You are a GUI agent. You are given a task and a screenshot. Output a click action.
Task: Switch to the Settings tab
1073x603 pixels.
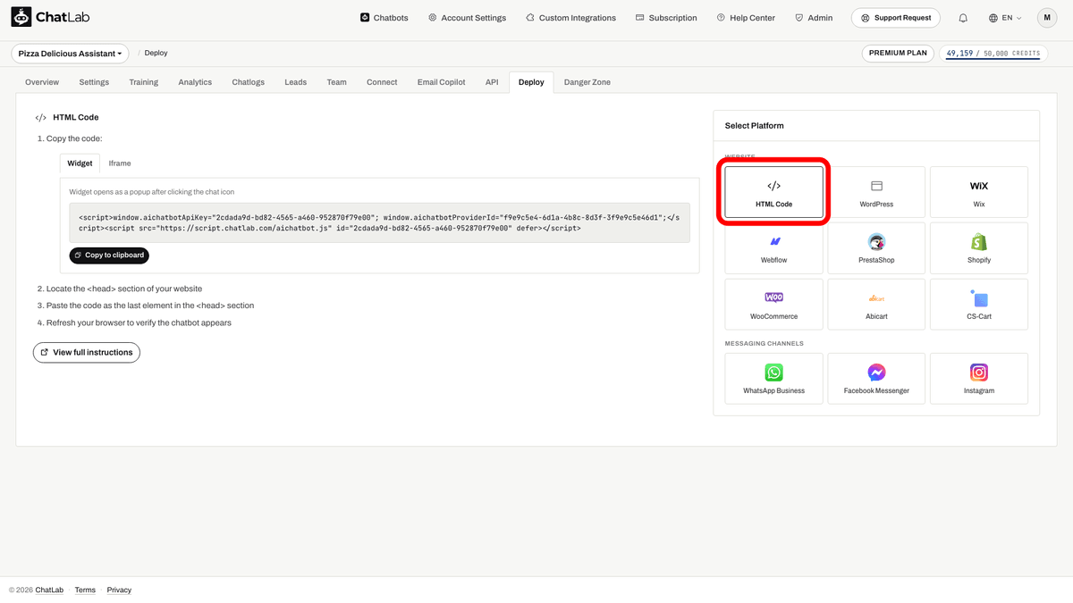[94, 82]
